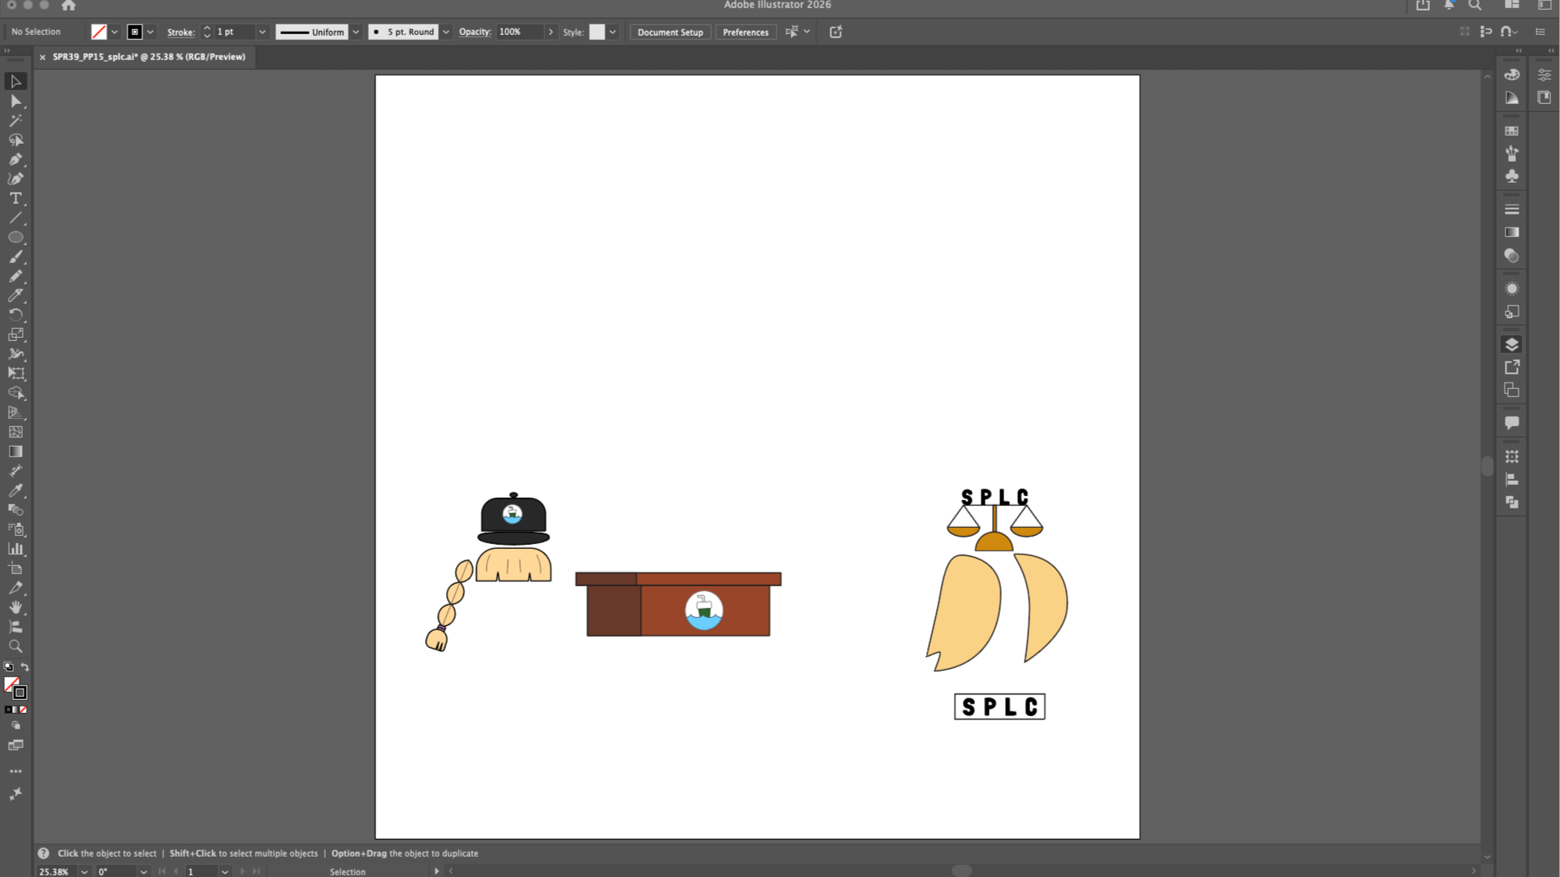Open the Symbols club panel
Image resolution: width=1560 pixels, height=877 pixels.
click(1511, 176)
